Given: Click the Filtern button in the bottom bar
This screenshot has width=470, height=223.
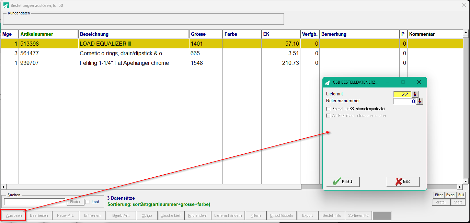Looking at the screenshot, I should click(256, 215).
